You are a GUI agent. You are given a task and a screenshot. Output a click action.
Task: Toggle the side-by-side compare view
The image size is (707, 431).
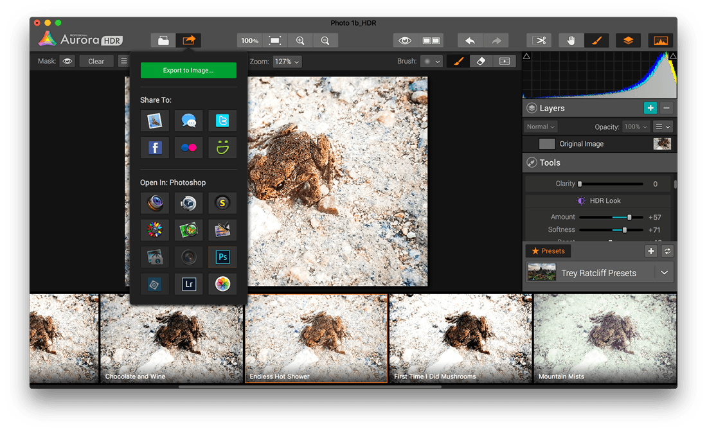(x=431, y=40)
